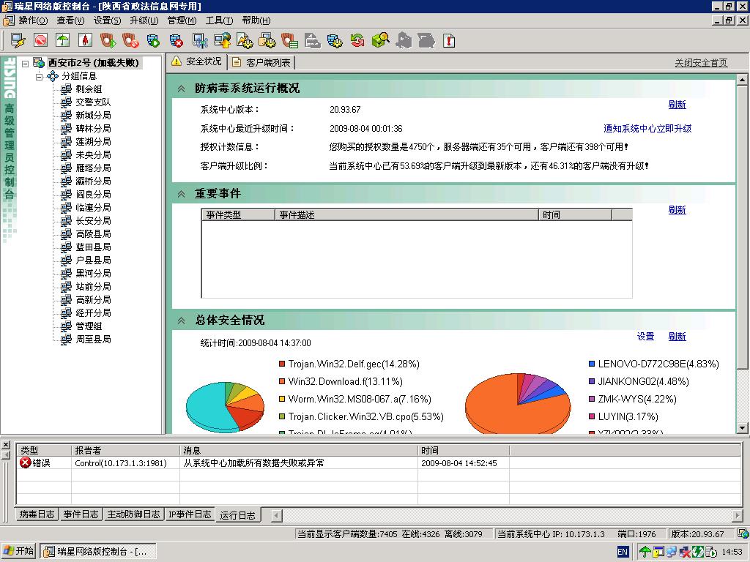The width and height of the screenshot is (750, 562).
Task: Click the monitor with broadcast signal toolbar icon
Action: [199, 41]
